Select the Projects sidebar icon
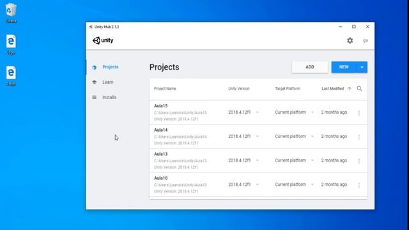The image size is (409, 230). pos(94,67)
